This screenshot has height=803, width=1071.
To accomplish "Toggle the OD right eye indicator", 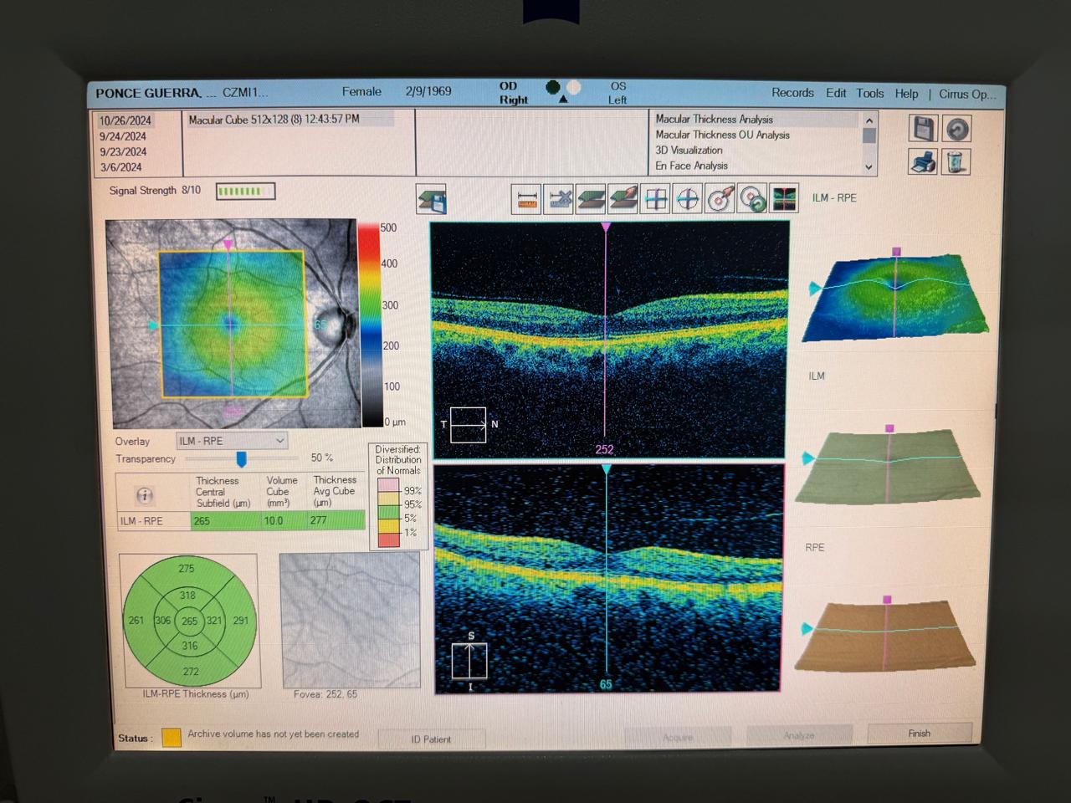I will [552, 87].
